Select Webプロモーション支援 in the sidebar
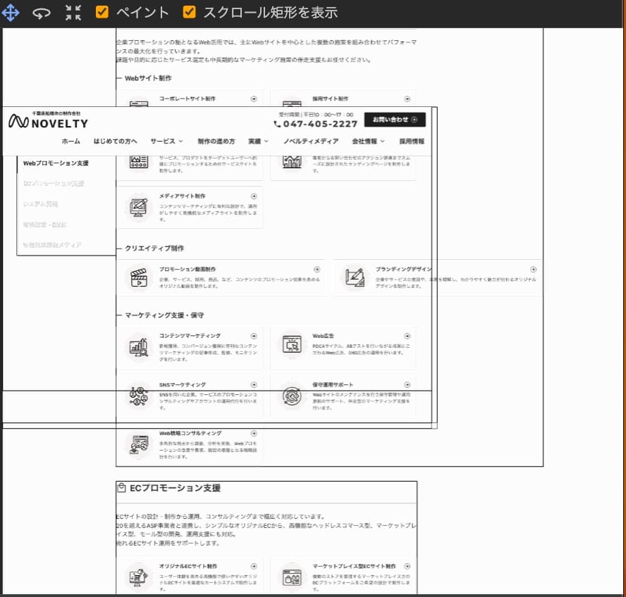This screenshot has height=597, width=626. click(56, 163)
